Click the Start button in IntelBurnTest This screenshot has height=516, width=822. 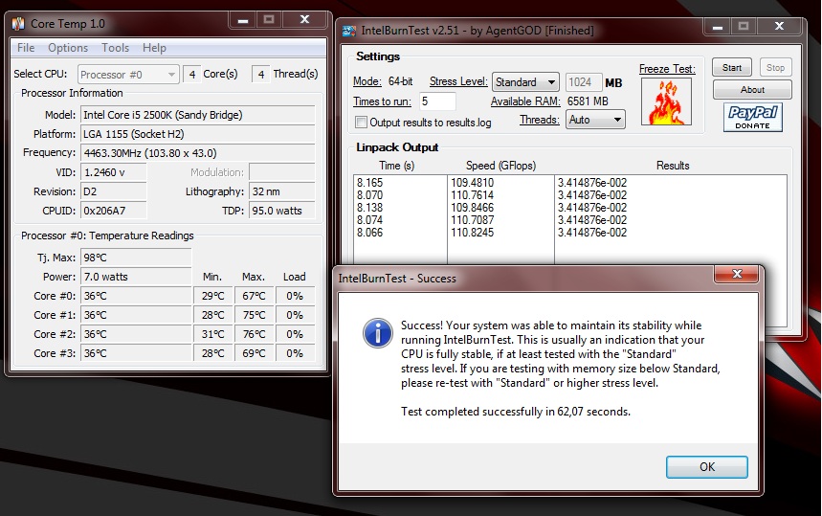(x=732, y=68)
